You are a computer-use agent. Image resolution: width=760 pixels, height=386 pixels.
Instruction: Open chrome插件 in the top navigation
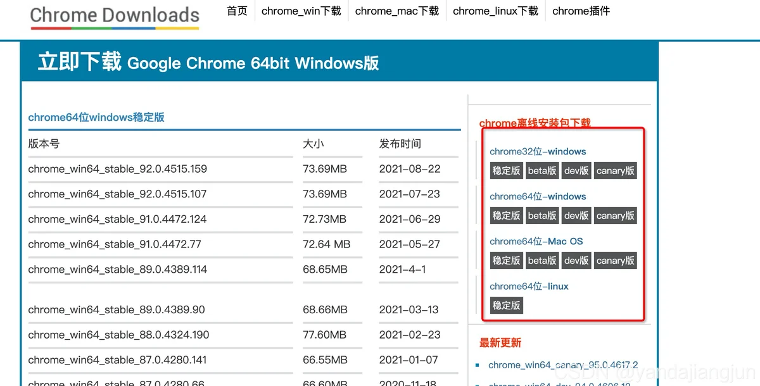(x=581, y=11)
